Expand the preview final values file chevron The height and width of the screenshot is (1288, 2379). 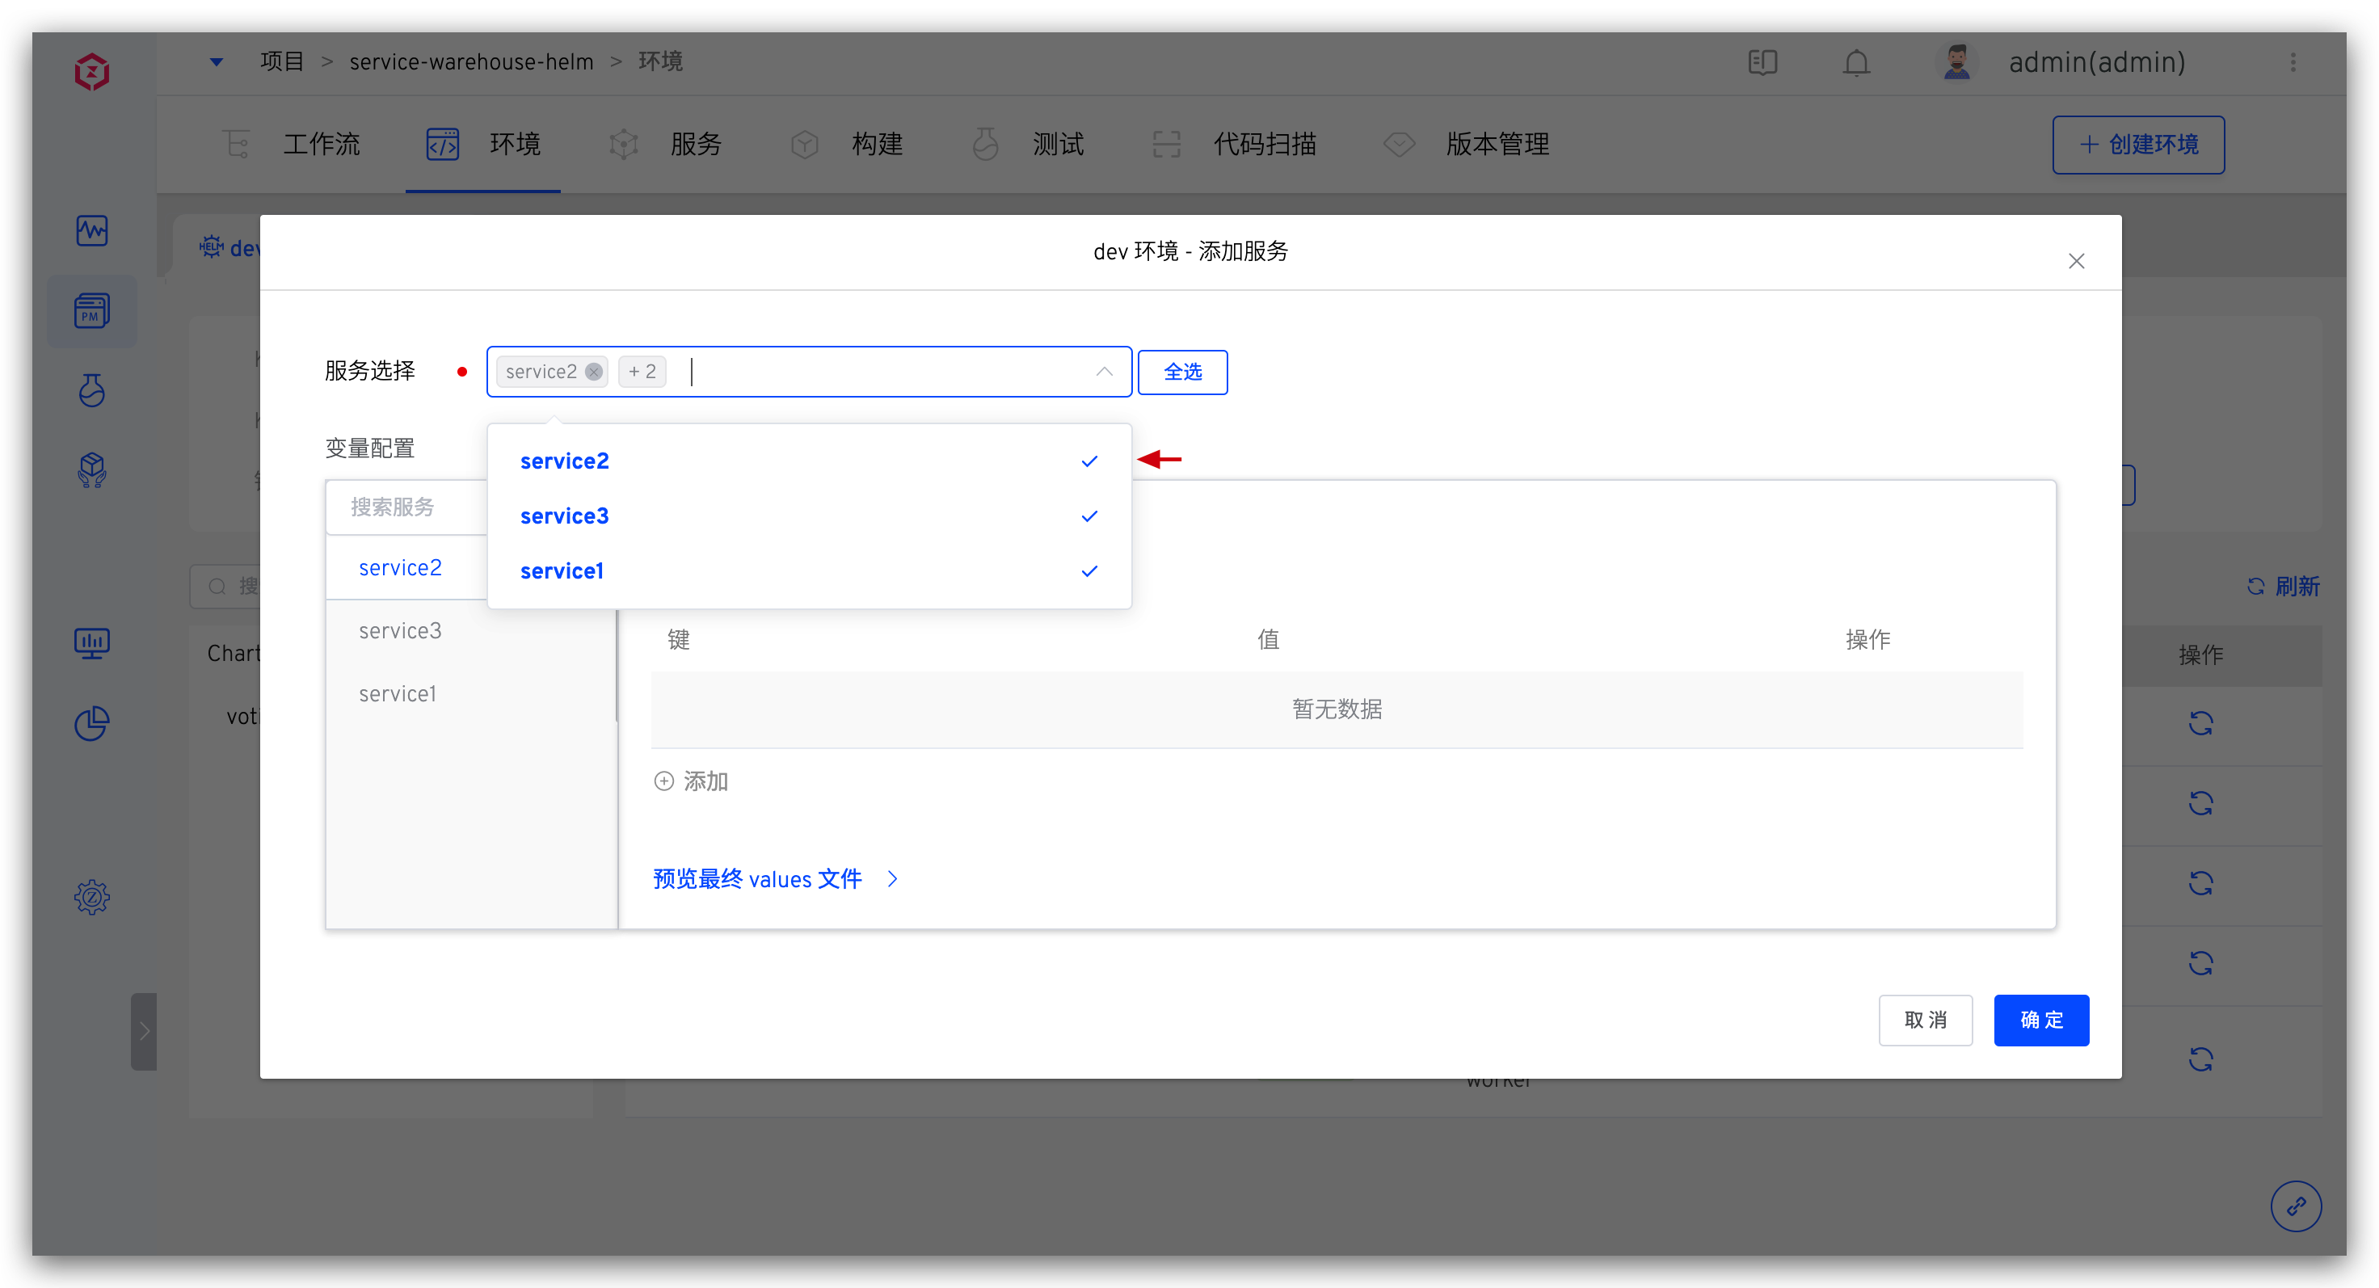pyautogui.click(x=892, y=879)
